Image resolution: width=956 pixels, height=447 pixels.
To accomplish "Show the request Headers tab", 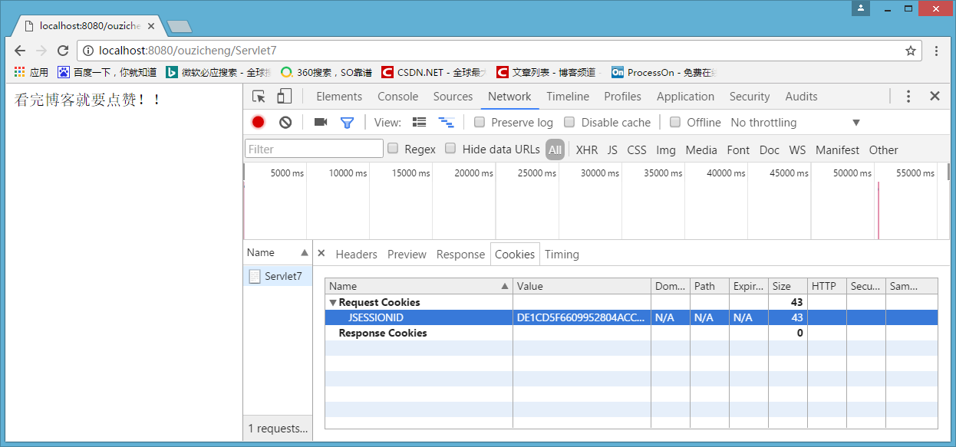I will (x=357, y=254).
